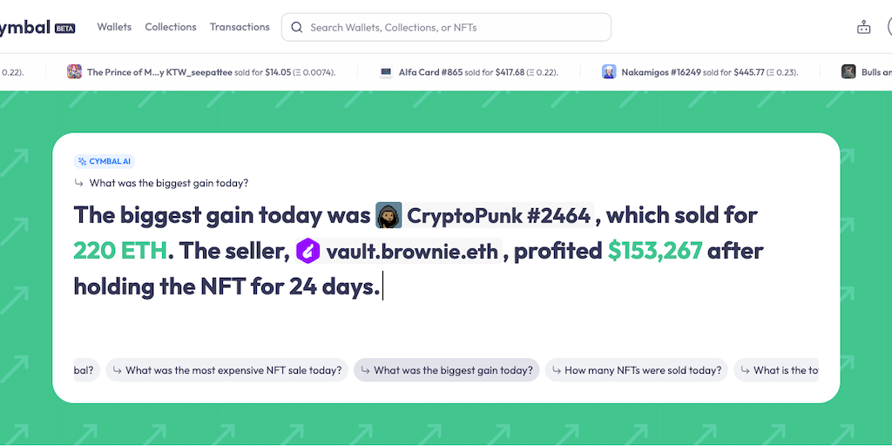This screenshot has width=892, height=446.
Task: Focus the Search Wallets, Collections, or NFTs field
Action: click(453, 28)
